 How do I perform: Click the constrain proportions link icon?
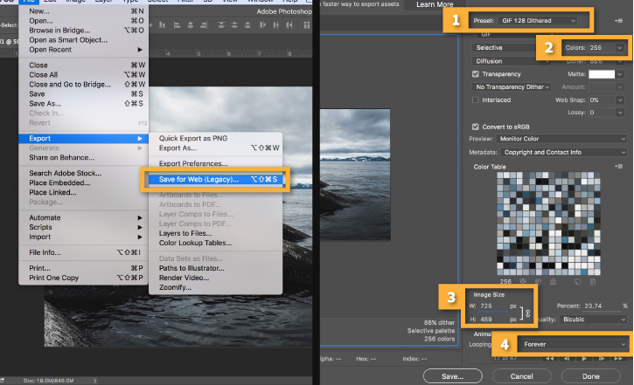point(527,313)
